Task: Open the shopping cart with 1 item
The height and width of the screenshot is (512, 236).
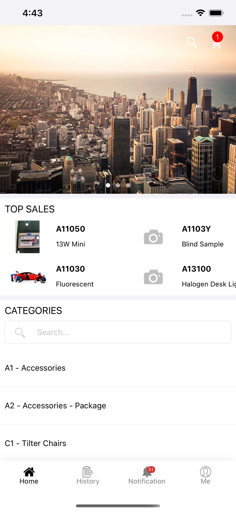Action: [x=216, y=44]
